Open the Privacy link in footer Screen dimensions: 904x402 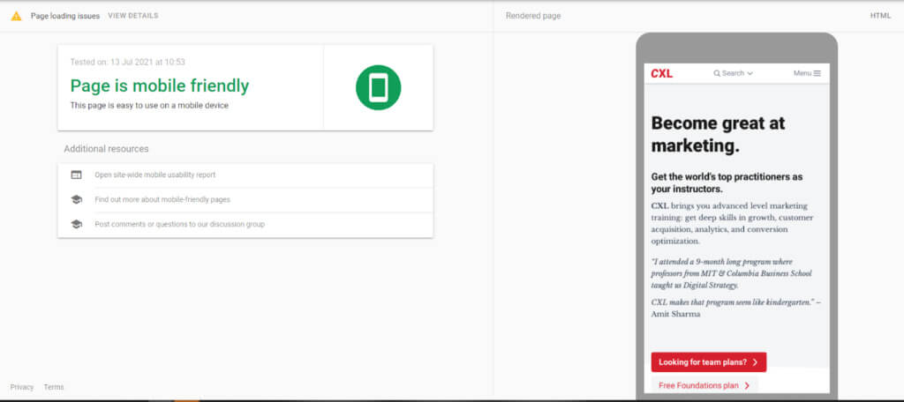tap(22, 387)
